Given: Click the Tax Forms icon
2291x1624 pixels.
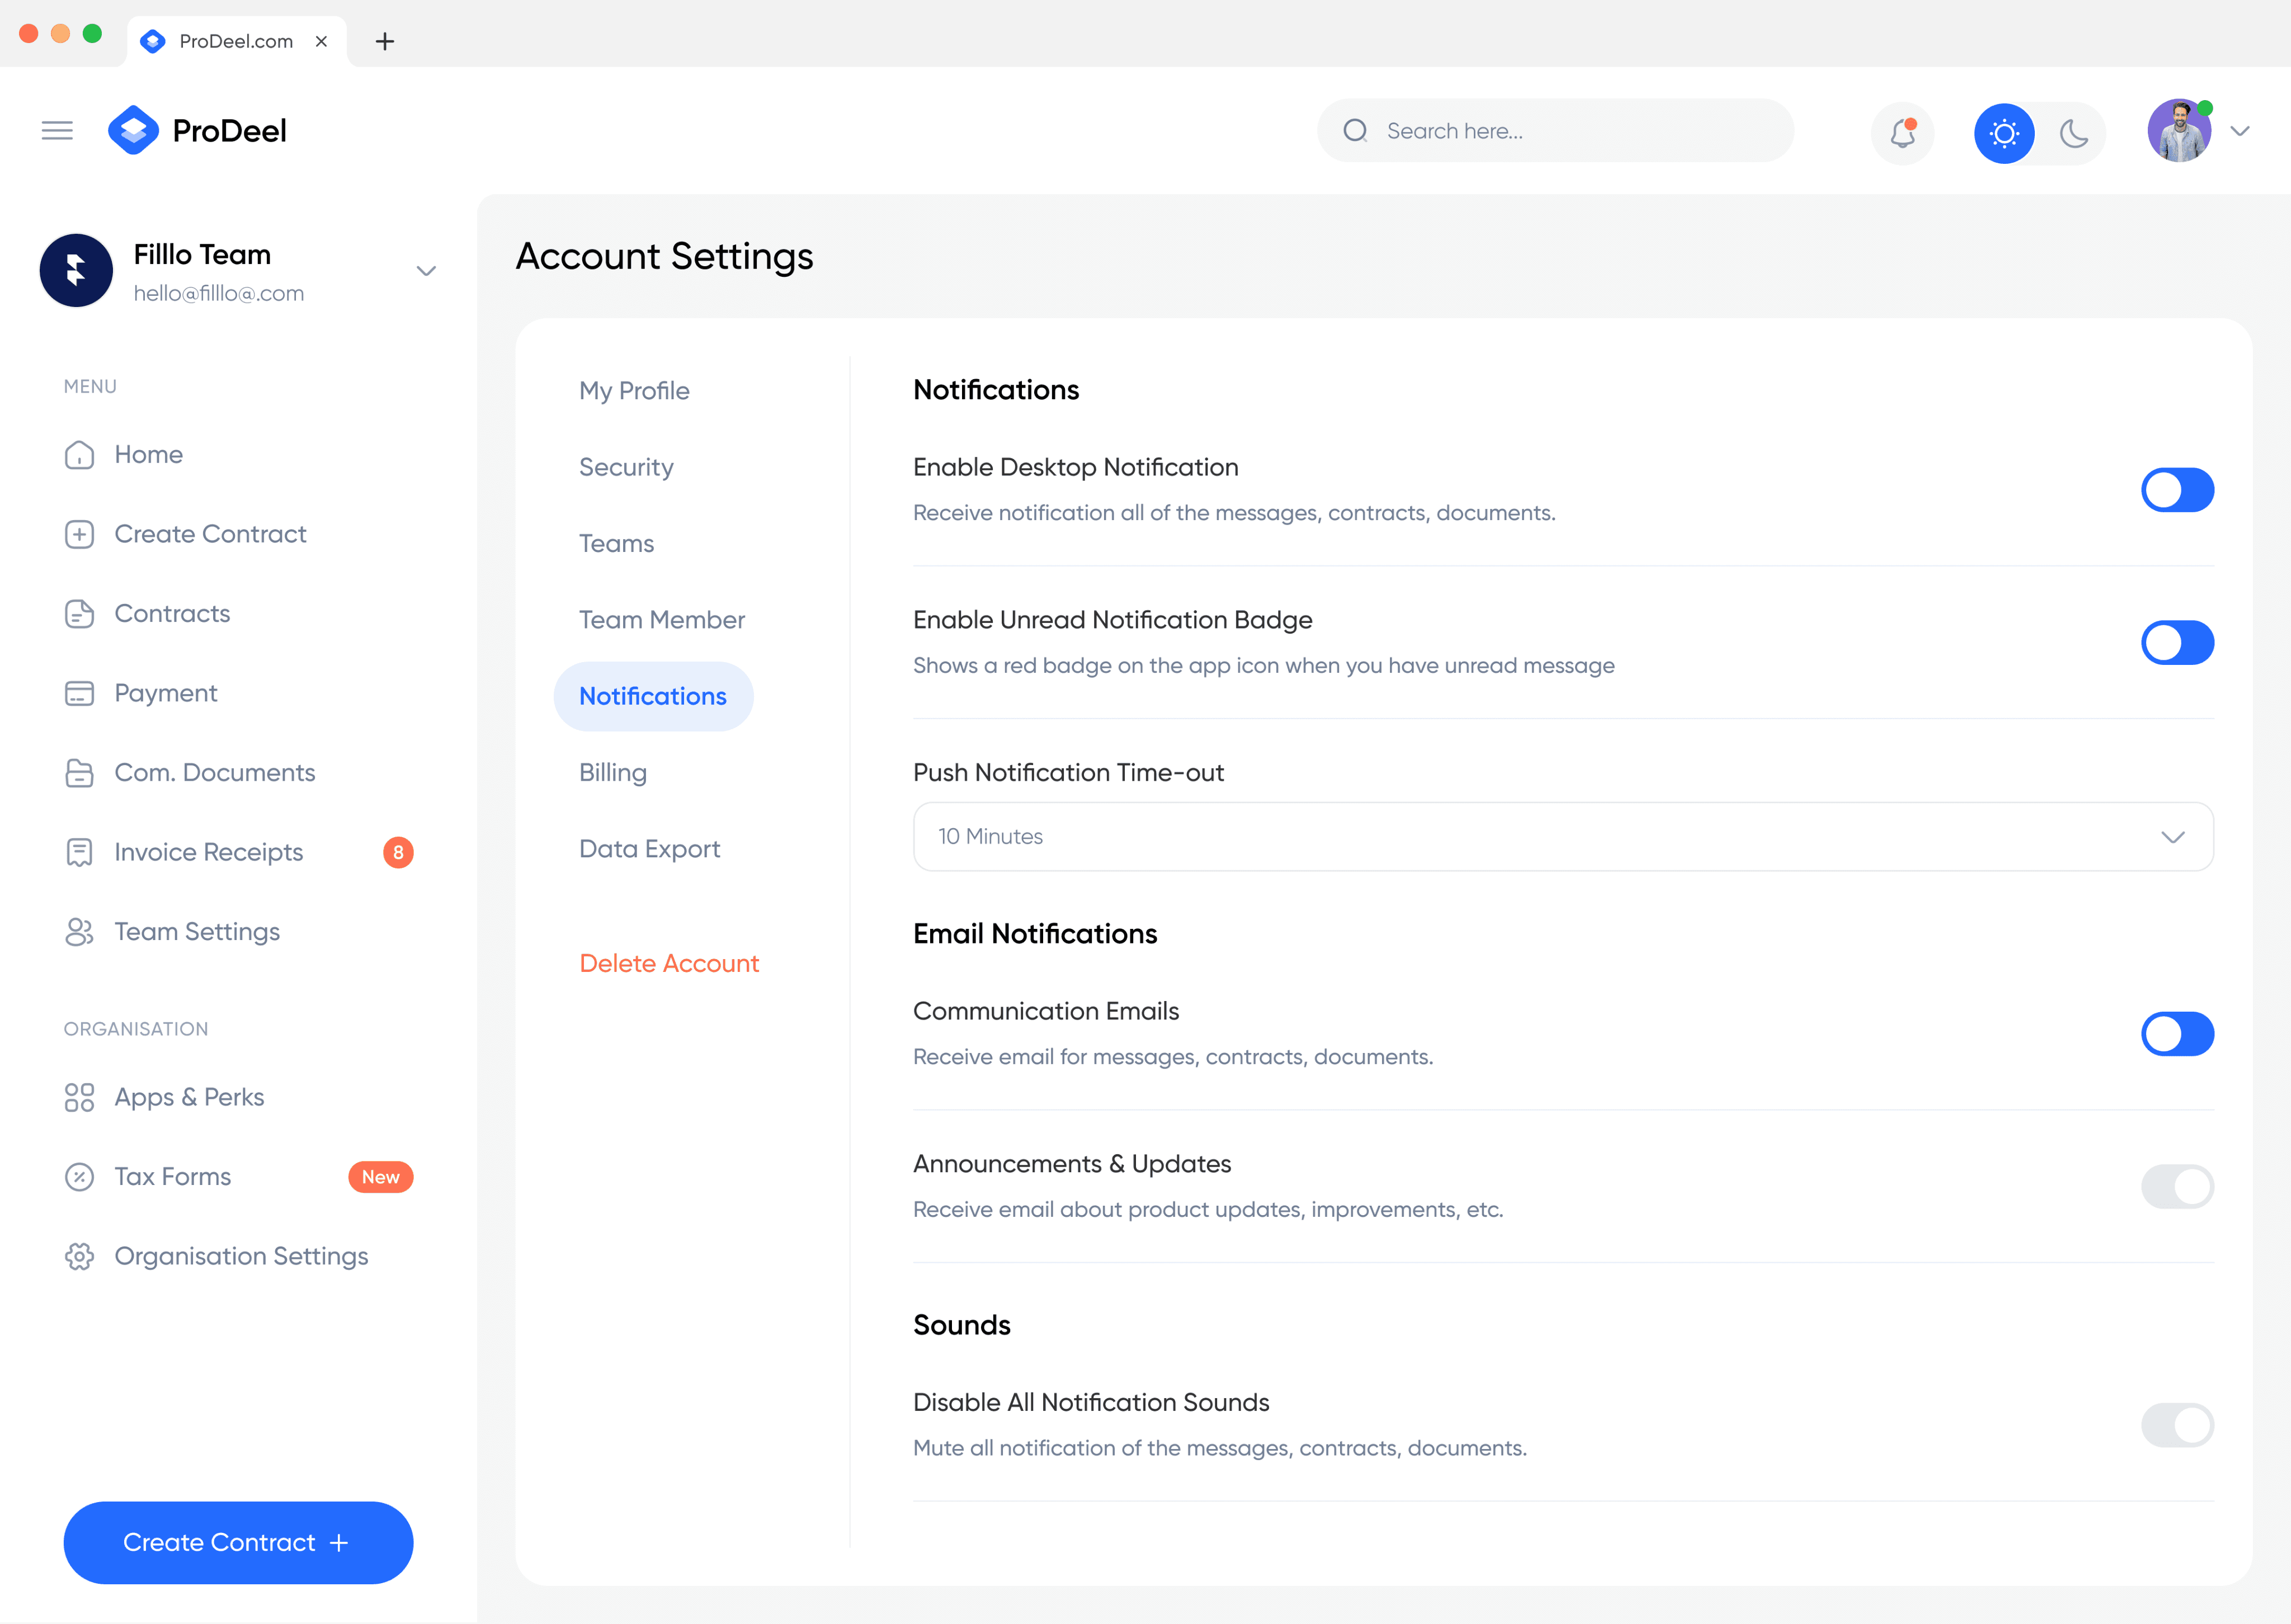Looking at the screenshot, I should click(x=79, y=1177).
